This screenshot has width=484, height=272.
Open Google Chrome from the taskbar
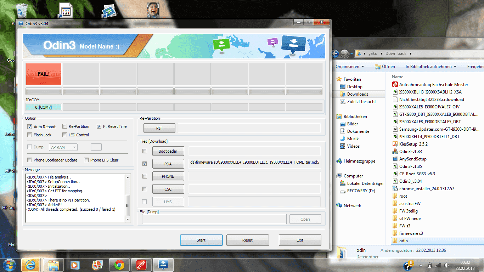click(x=119, y=265)
